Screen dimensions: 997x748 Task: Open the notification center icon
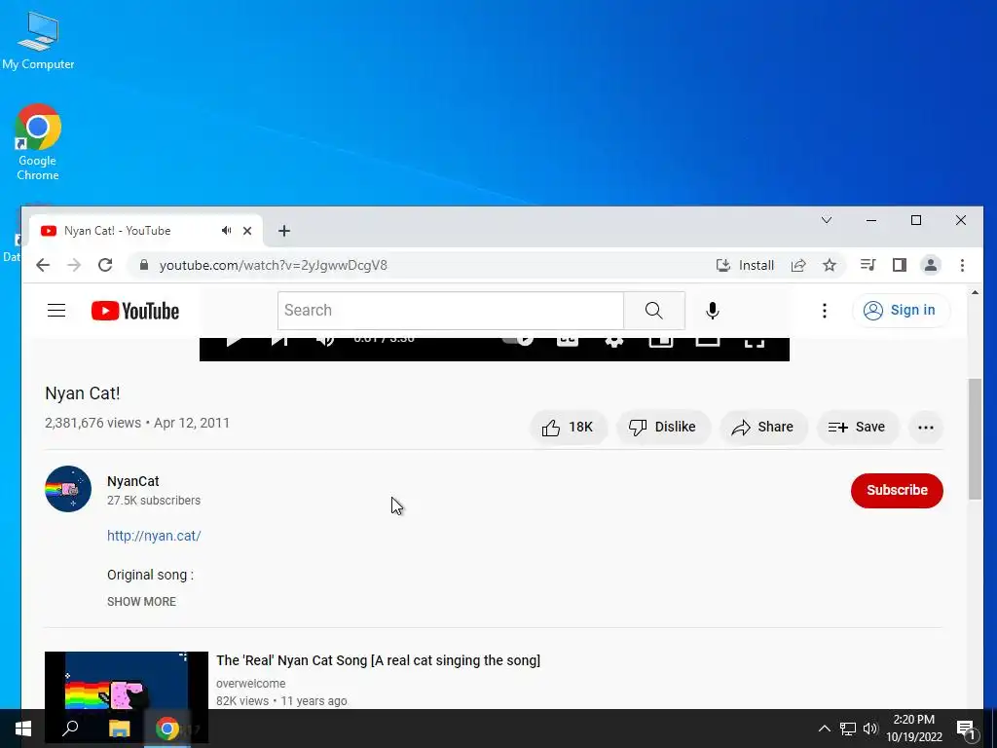pyautogui.click(x=966, y=729)
